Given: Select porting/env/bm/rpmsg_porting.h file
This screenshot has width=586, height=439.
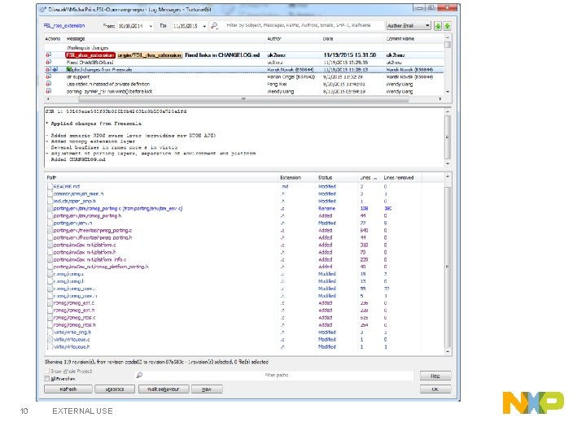Looking at the screenshot, I should click(x=244, y=215).
